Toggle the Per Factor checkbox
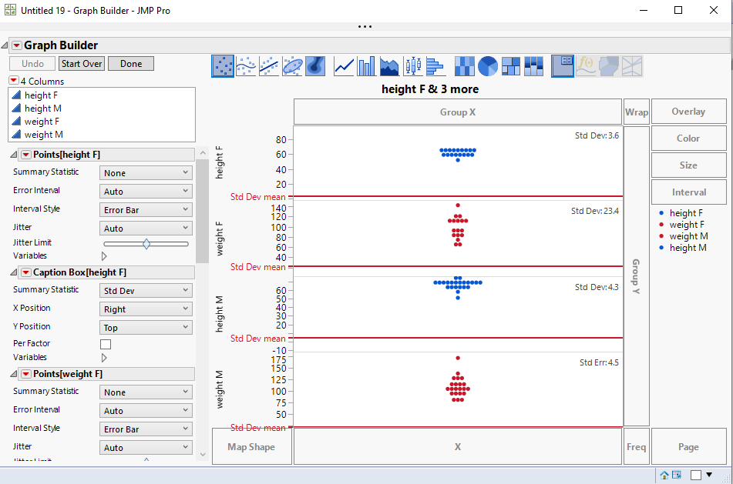This screenshot has height=484, width=733. [106, 345]
